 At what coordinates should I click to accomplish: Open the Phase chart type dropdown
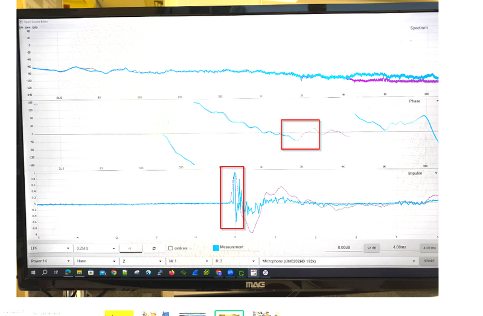coord(424,101)
